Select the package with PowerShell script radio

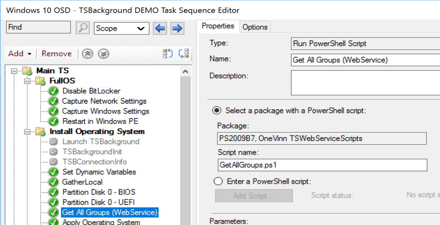[216, 110]
